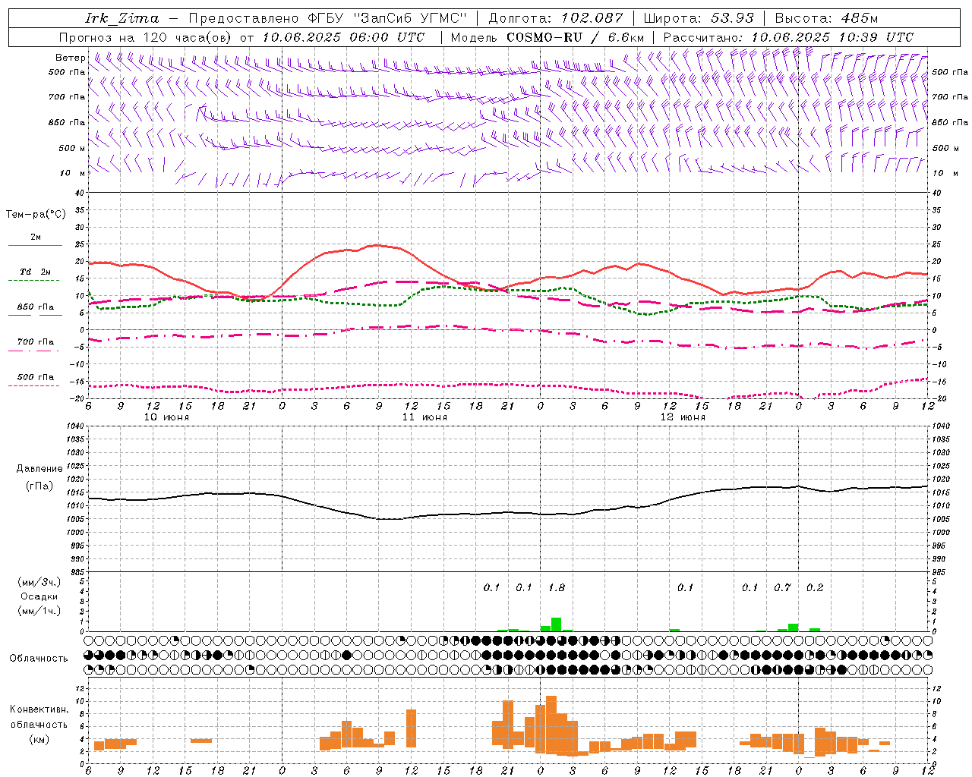This screenshot has width=972, height=777.
Task: Click the text "Предоставлено ФГБУ ЗапСиб УГМС"
Action: point(327,18)
